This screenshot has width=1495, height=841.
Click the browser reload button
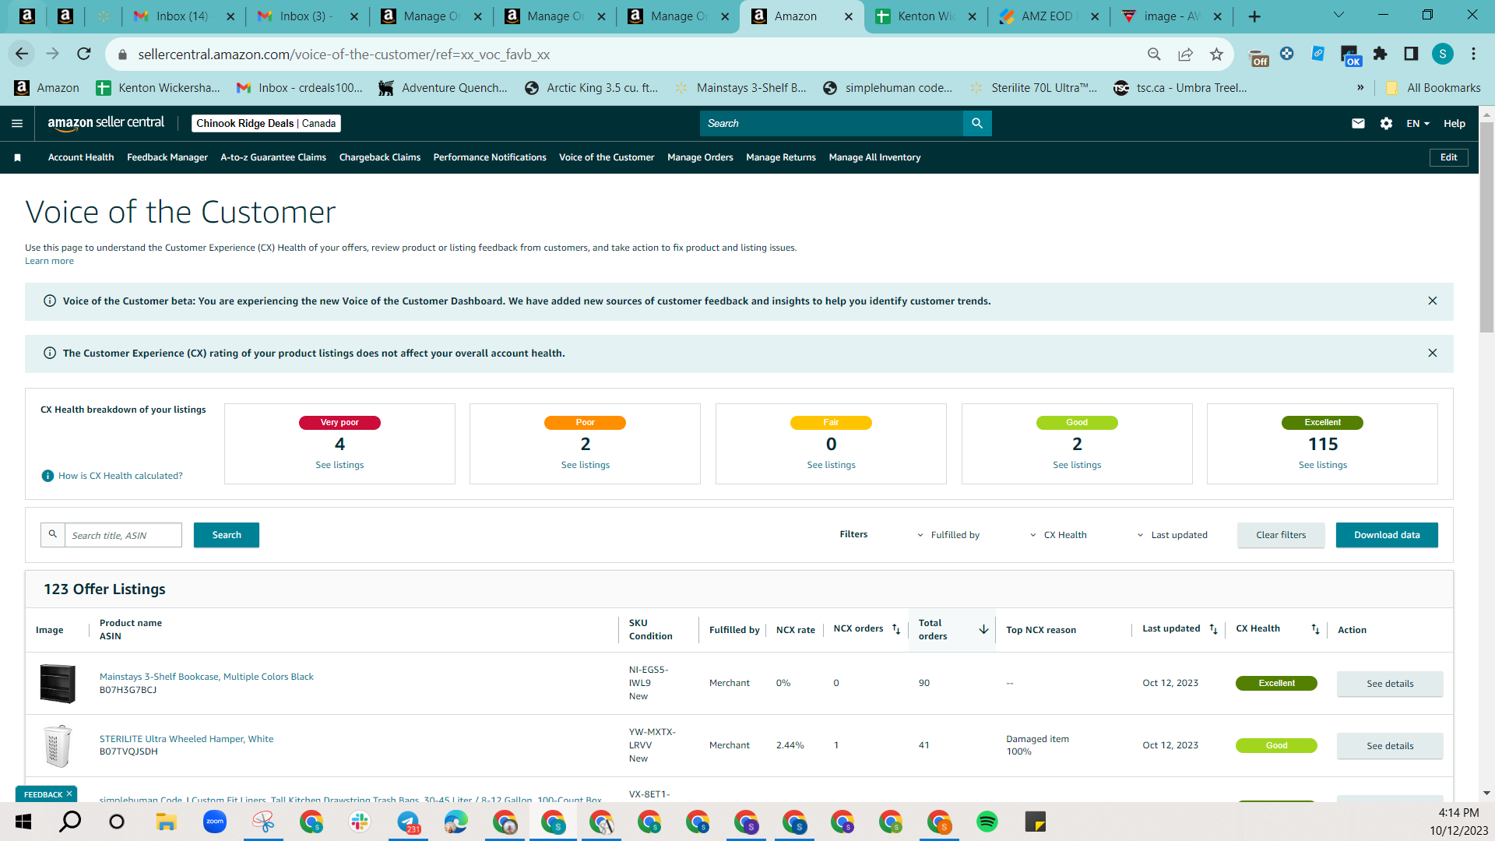click(x=84, y=54)
